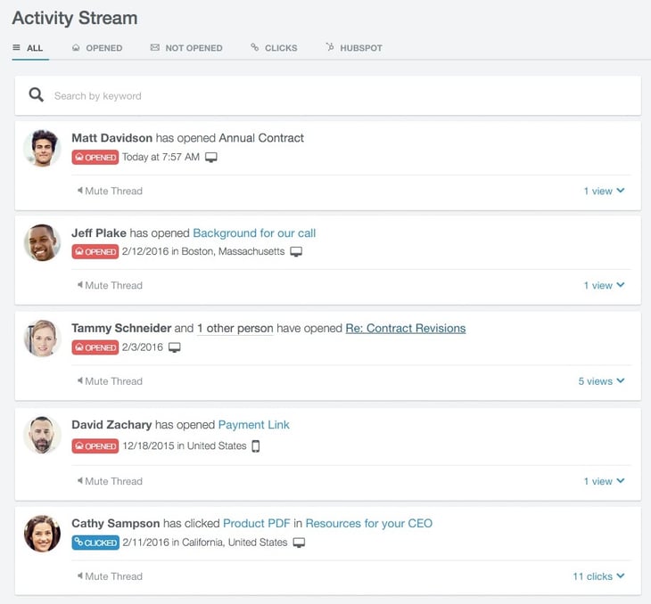Screen dimensions: 651x604
Task: Click the mobile phone icon on David Zachary's entry
Action: tap(256, 446)
